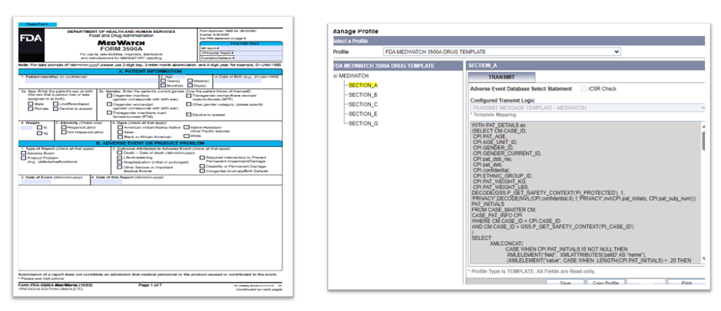This screenshot has width=721, height=311.
Task: Check Required Intervention to Prevent Impairment box
Action: click(202, 157)
